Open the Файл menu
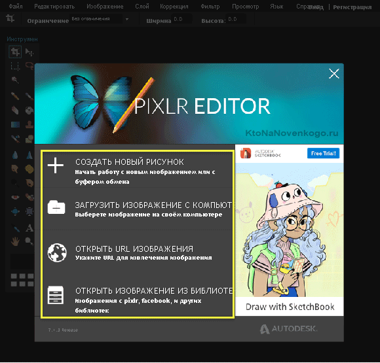The width and height of the screenshot is (380, 363). (x=16, y=7)
